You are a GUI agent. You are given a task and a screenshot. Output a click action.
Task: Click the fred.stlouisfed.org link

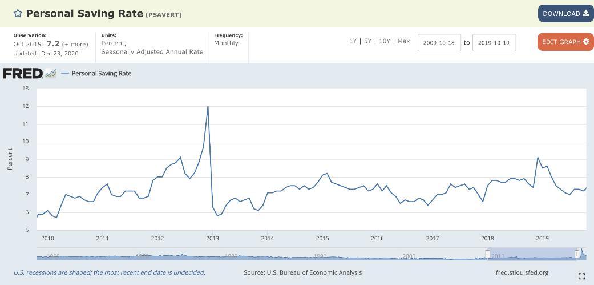point(522,272)
